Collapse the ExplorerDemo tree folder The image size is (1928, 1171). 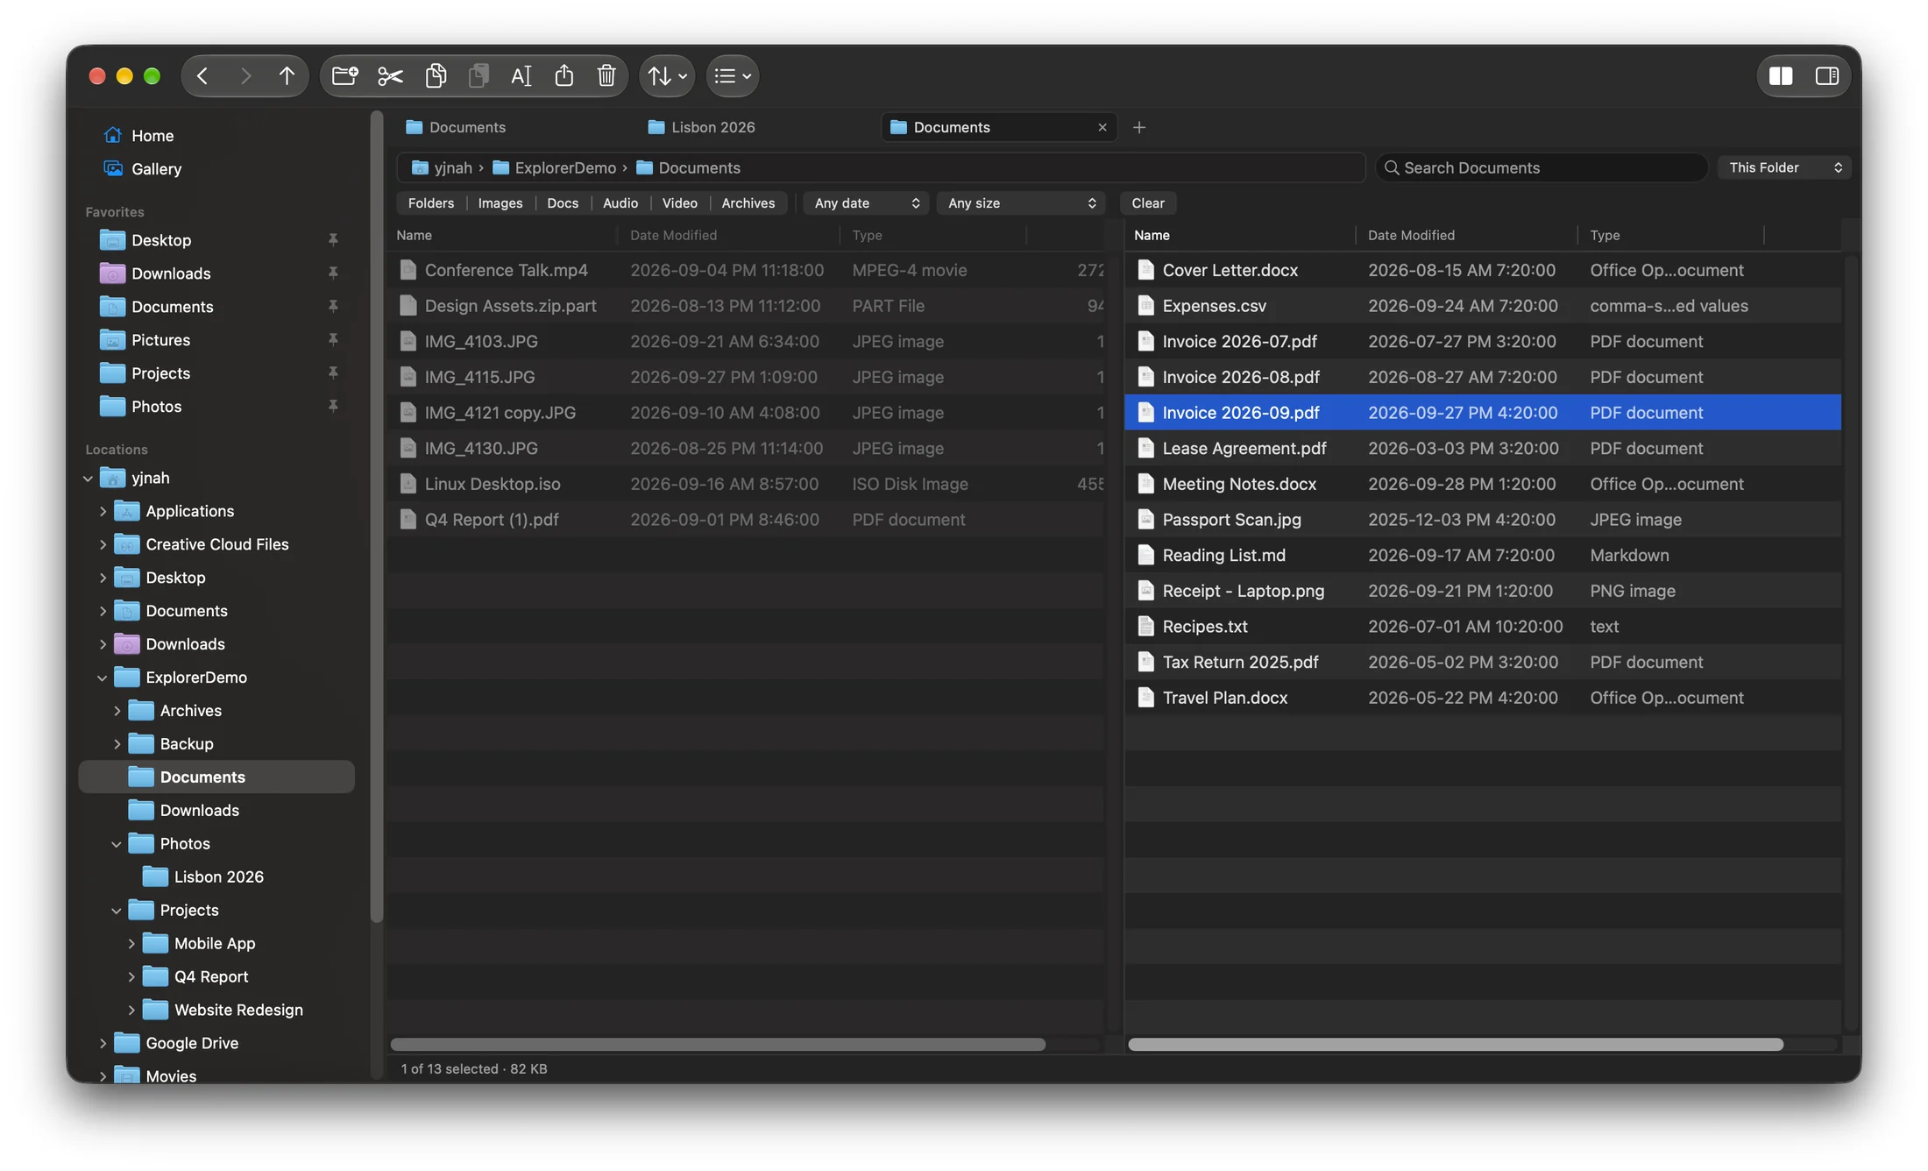click(x=103, y=678)
